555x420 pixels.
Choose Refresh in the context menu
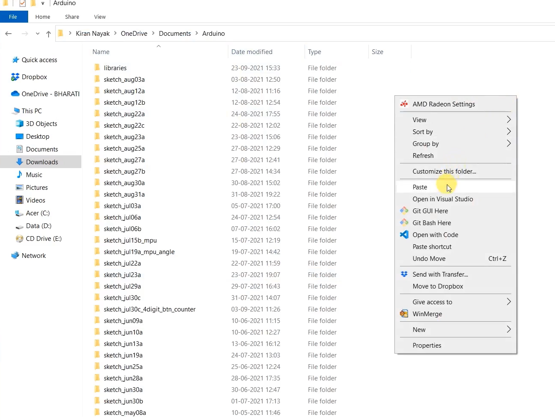pos(455,155)
